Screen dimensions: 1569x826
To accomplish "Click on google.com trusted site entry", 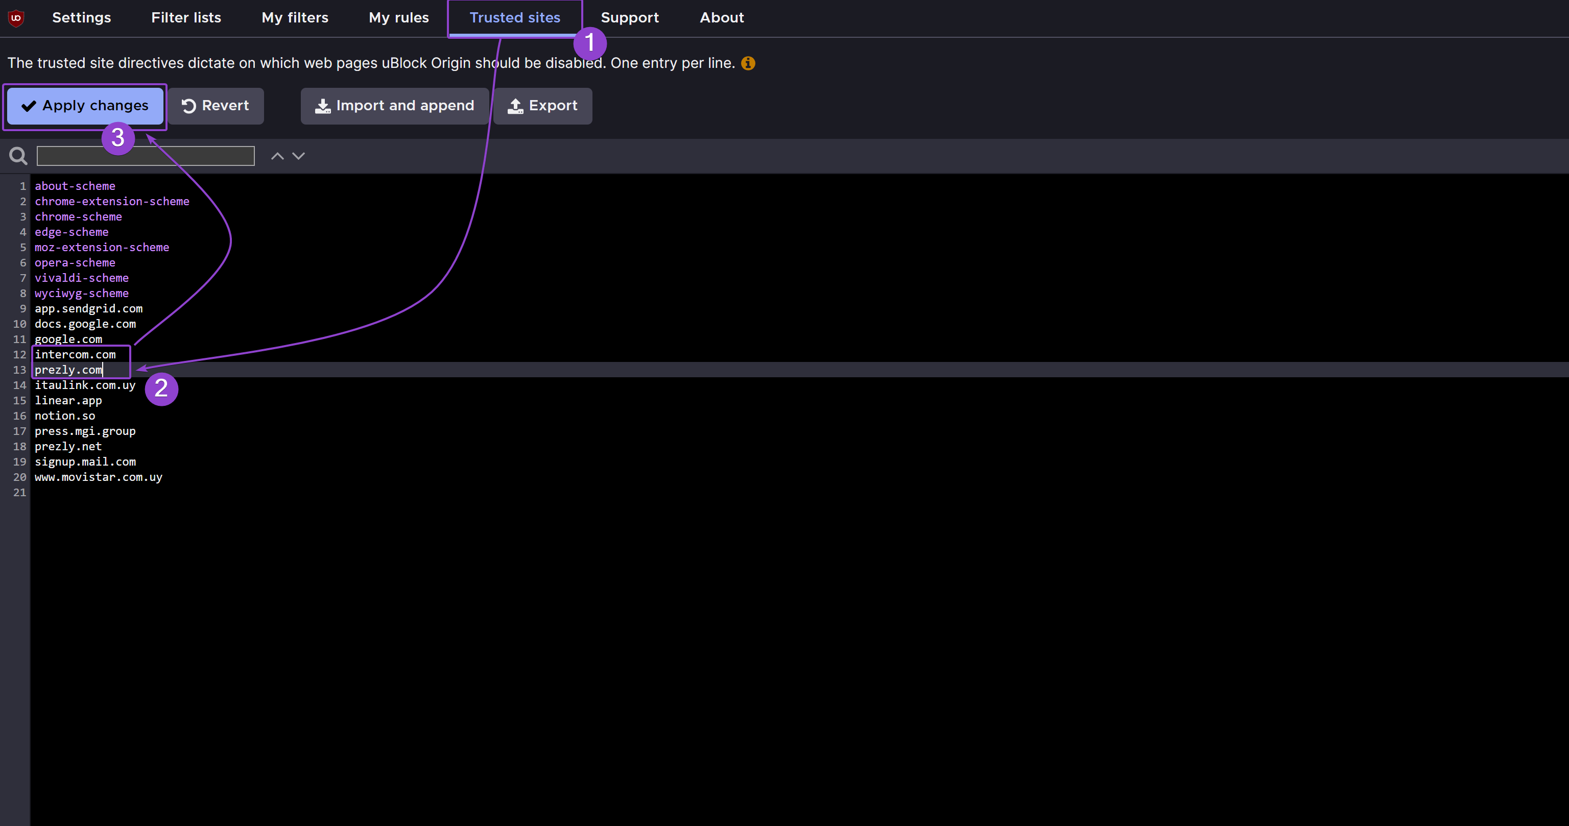I will 68,339.
